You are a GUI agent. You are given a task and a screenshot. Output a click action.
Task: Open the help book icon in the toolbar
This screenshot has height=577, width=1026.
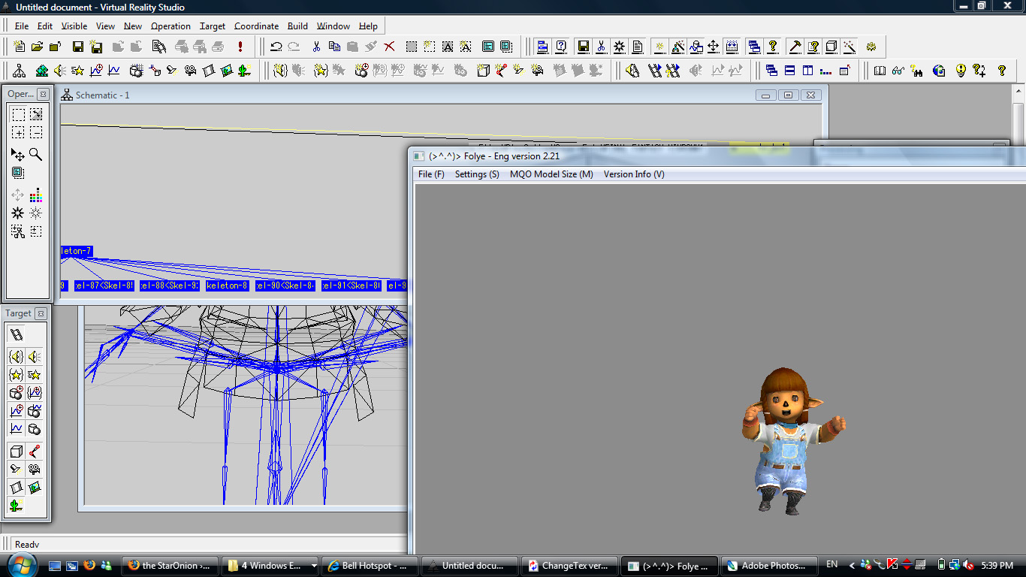[x=880, y=71]
